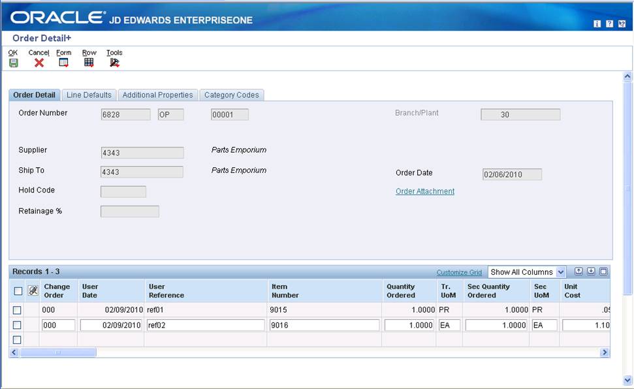634x389 pixels.
Task: Click the Row toolbar label
Action: [x=89, y=53]
